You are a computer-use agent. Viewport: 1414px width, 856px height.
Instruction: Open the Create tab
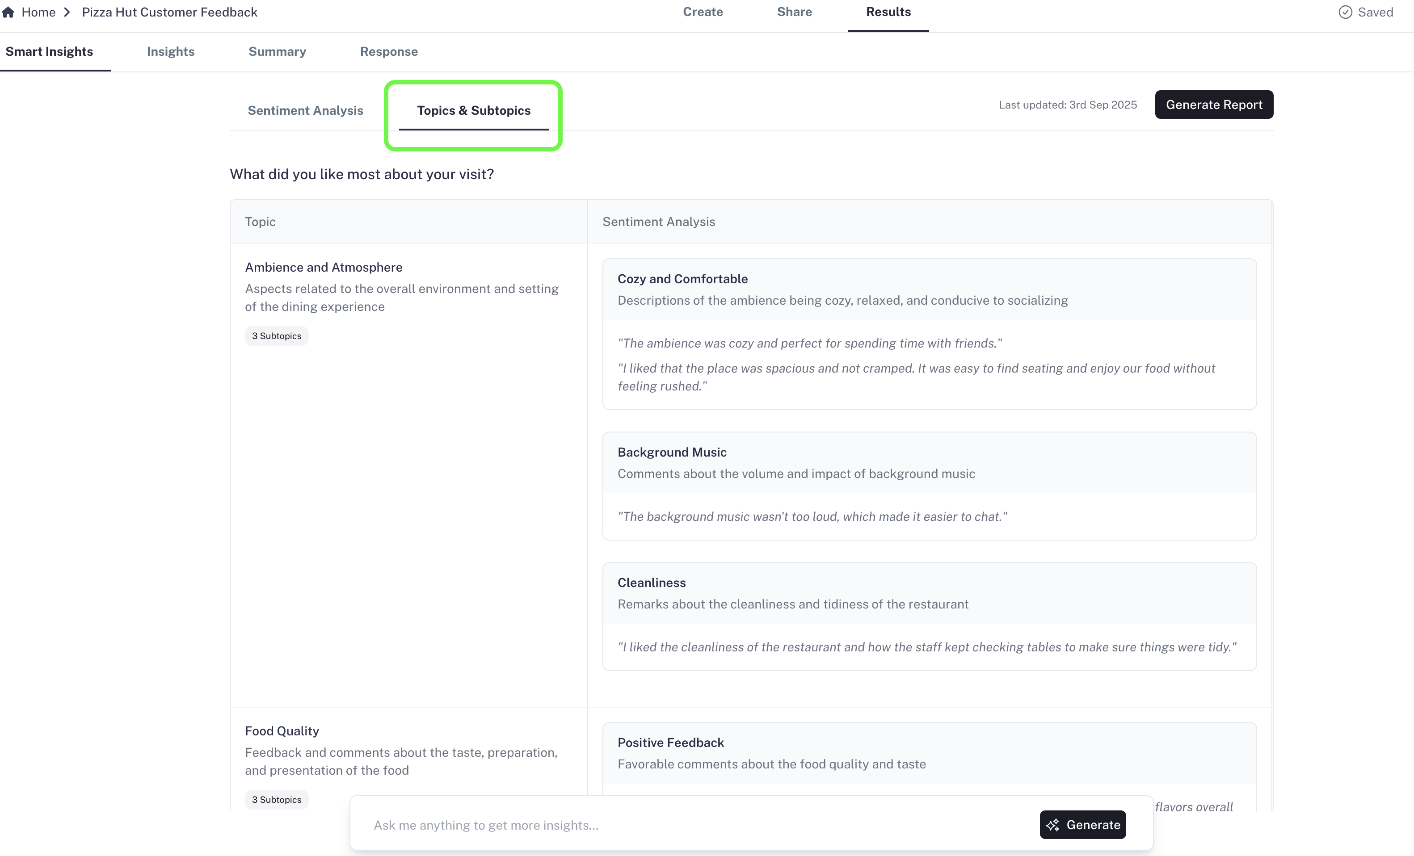tap(703, 12)
